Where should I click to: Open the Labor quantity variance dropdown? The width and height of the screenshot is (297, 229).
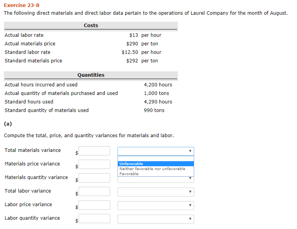156,219
